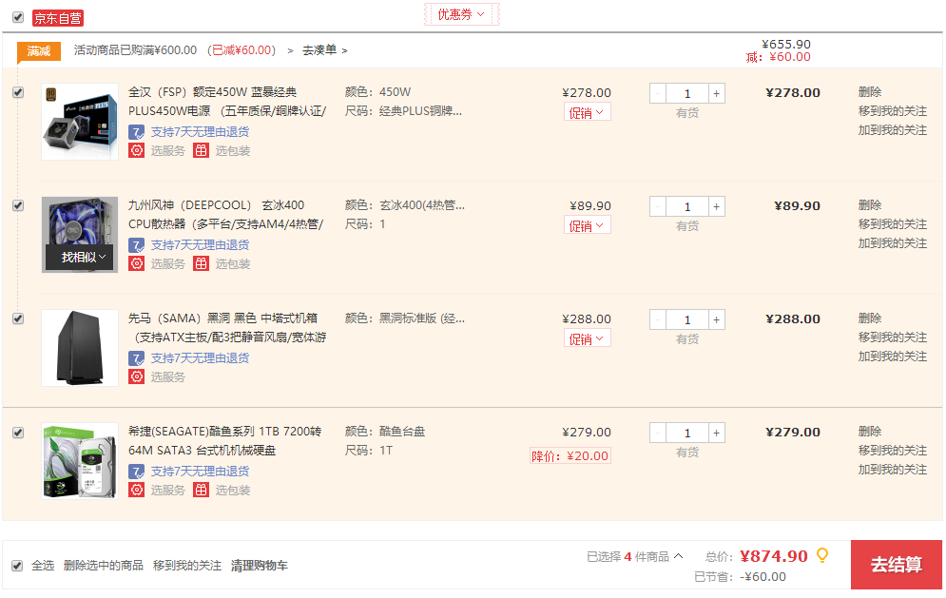Image resolution: width=946 pixels, height=598 pixels.
Task: Open the SAMA 黑洞 case thumbnail
Action: pos(80,348)
